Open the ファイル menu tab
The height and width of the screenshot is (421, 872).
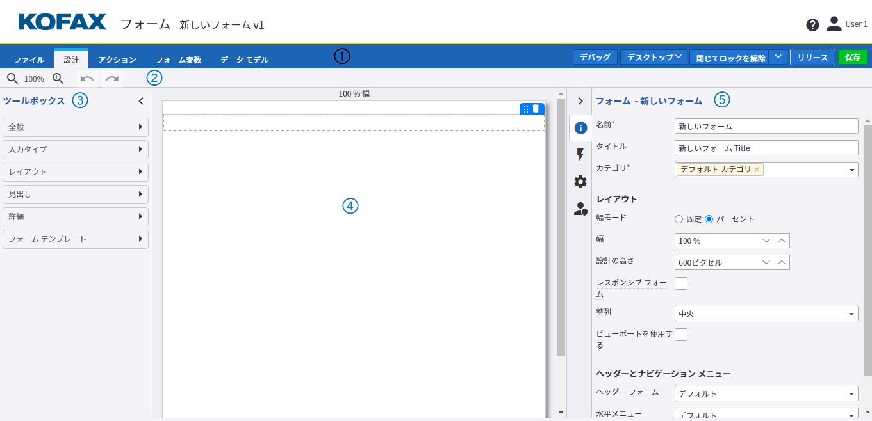point(28,59)
